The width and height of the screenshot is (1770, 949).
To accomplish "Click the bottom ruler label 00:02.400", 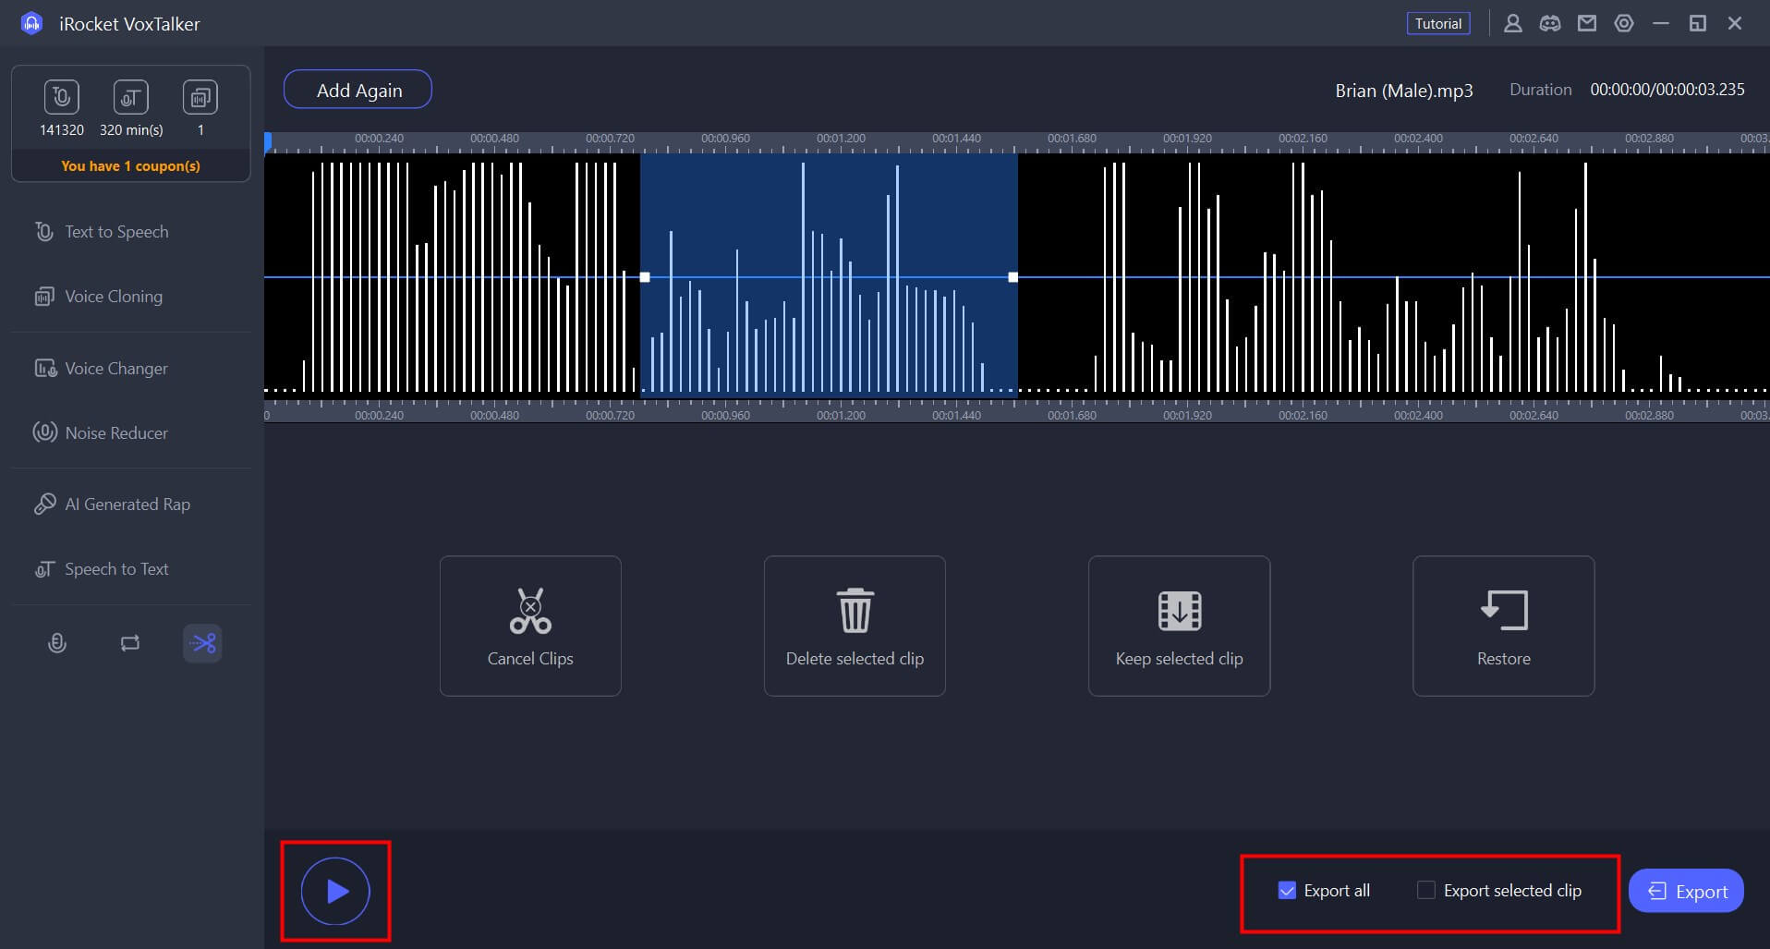I will pyautogui.click(x=1418, y=416).
